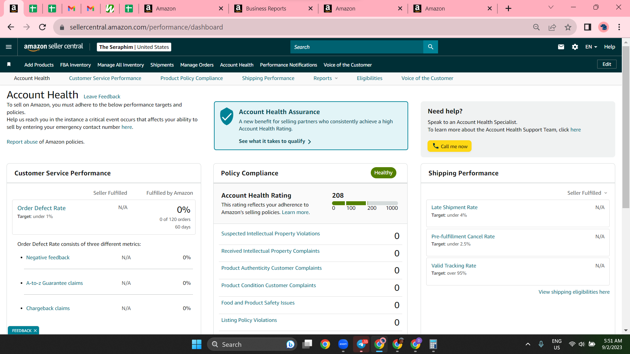Click the share page icon in address bar

(x=552, y=27)
